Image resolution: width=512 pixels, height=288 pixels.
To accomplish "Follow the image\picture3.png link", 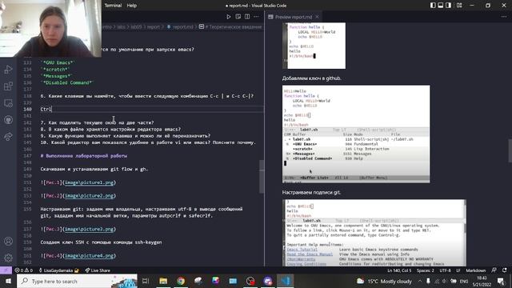I will coord(89,229).
